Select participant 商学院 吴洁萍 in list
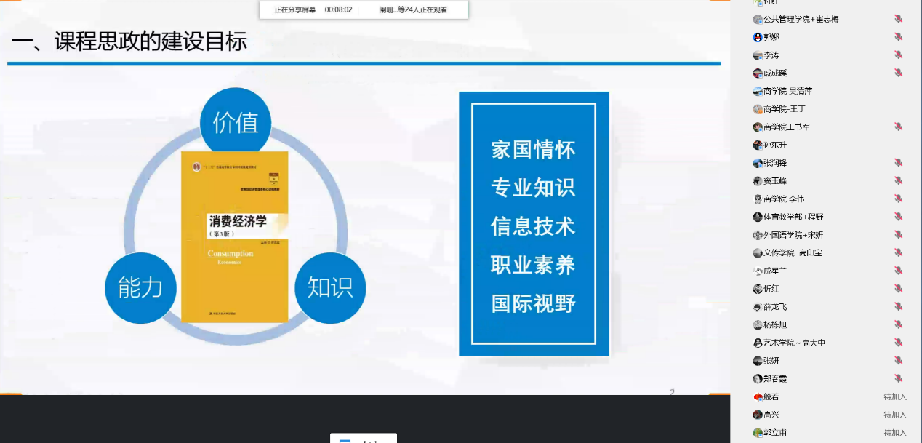This screenshot has width=922, height=443. [787, 91]
